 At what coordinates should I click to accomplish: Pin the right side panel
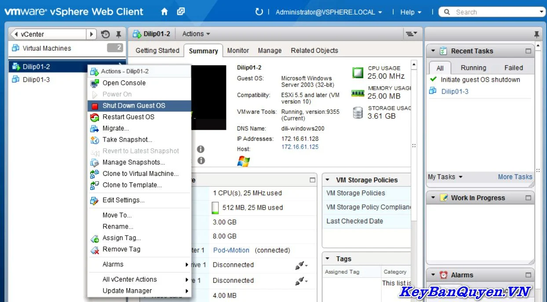click(x=536, y=34)
